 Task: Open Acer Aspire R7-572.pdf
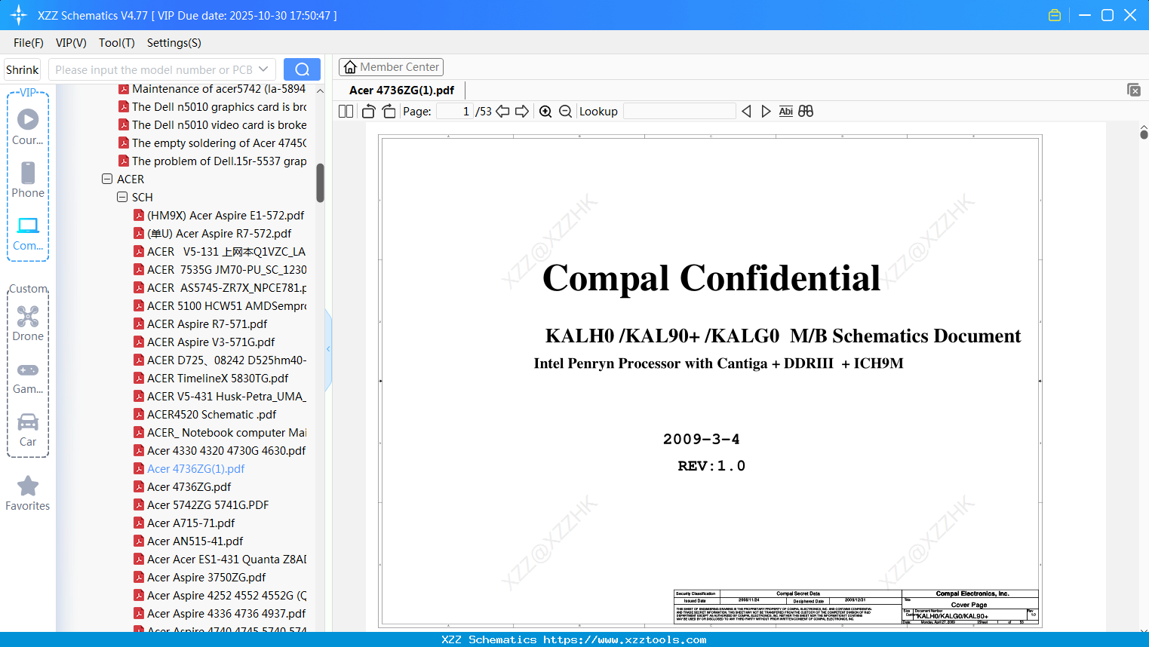point(213,234)
